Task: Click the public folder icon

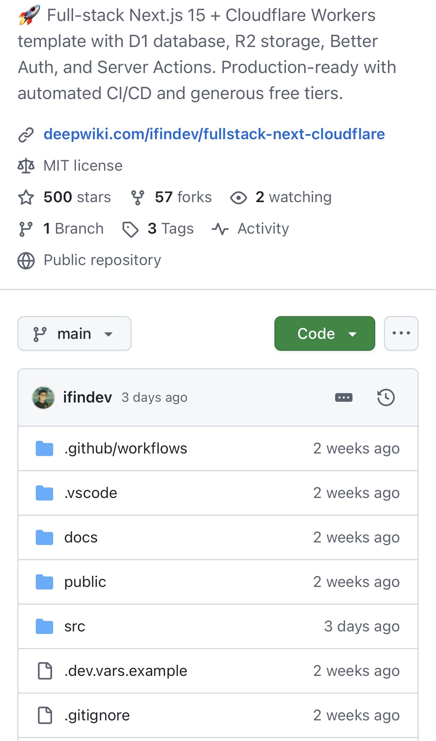Action: point(44,582)
